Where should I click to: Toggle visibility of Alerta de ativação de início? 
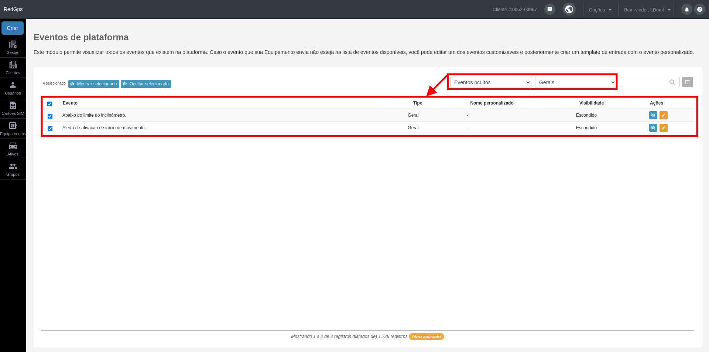653,128
